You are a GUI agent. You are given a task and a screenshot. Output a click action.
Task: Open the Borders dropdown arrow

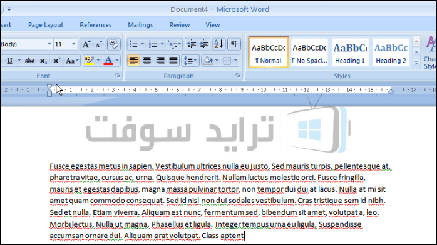tap(236, 61)
